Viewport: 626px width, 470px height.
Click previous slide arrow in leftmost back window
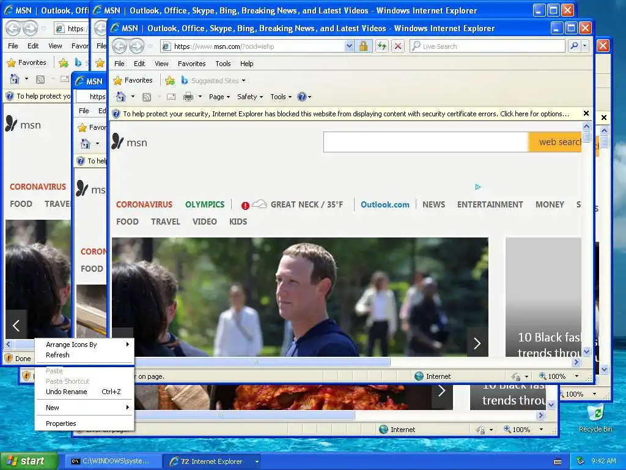[16, 326]
